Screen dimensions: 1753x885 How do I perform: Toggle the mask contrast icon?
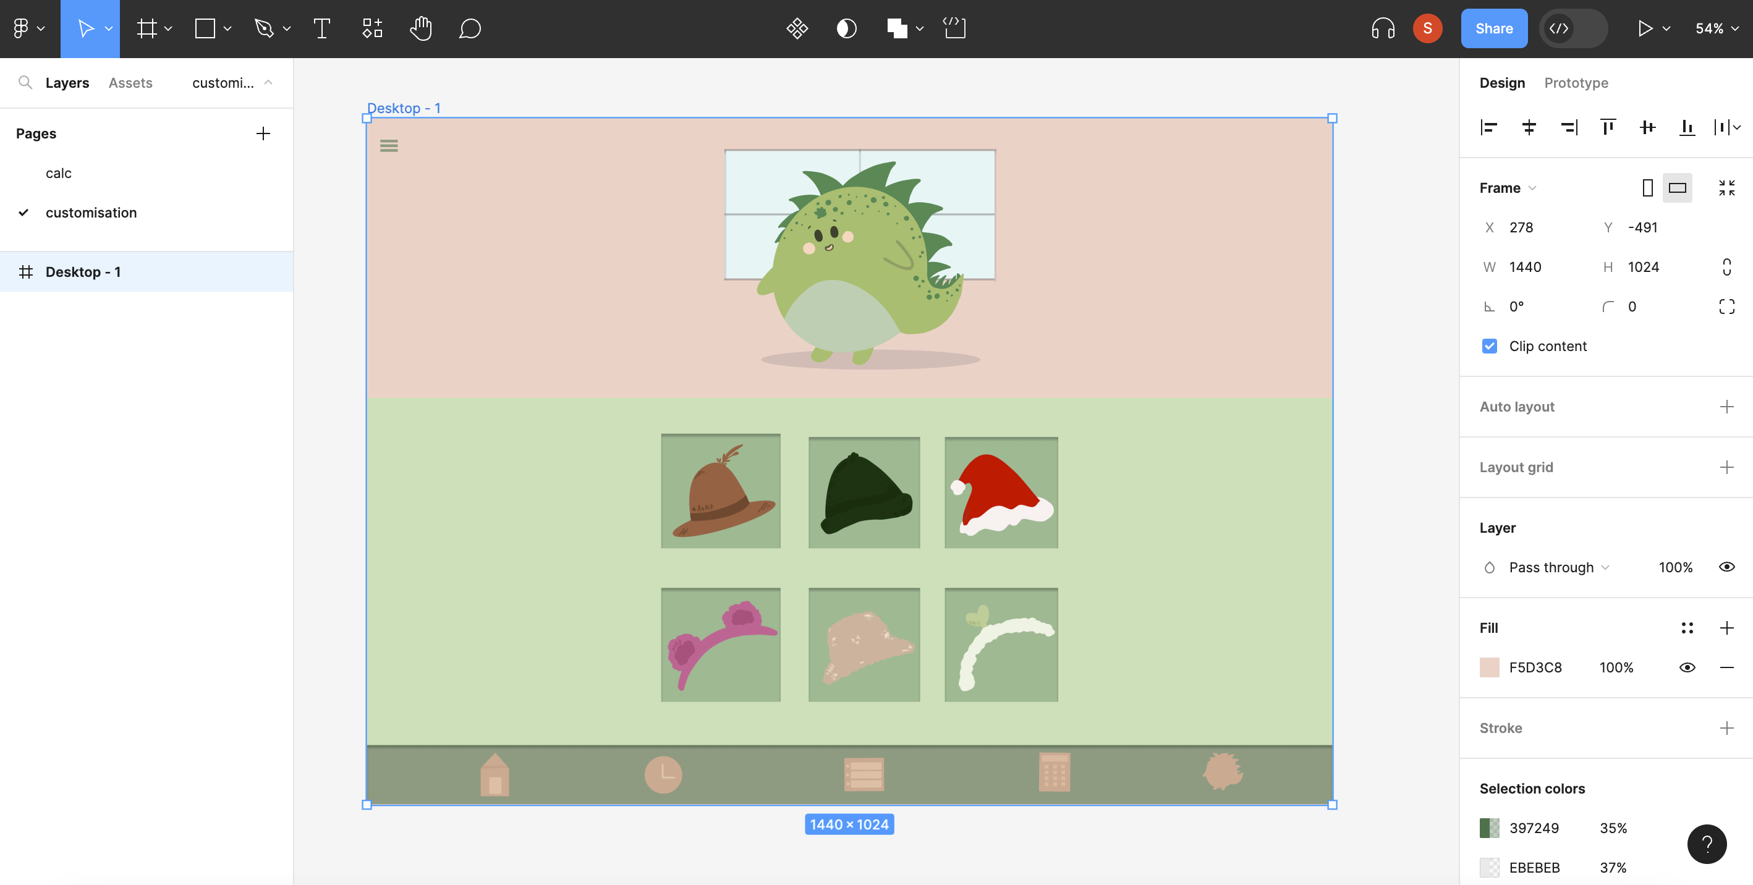pos(846,28)
